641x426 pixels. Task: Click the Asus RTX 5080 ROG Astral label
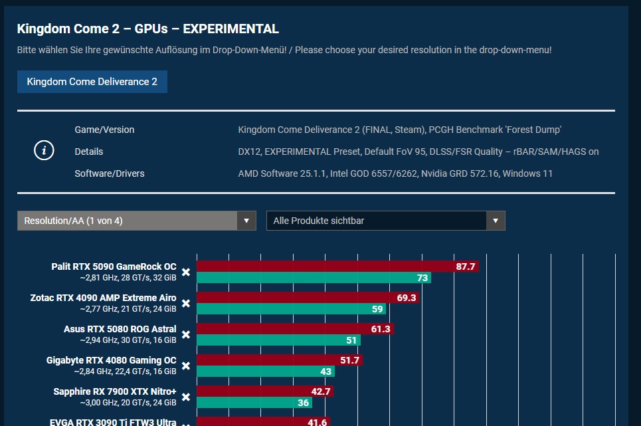pyautogui.click(x=120, y=329)
